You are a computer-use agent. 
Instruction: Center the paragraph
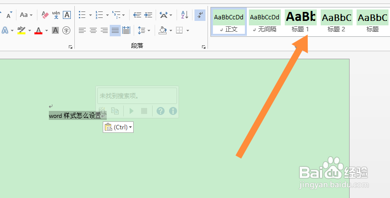click(x=93, y=30)
